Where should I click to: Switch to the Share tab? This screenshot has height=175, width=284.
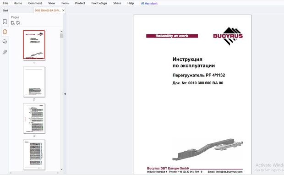(117, 3)
